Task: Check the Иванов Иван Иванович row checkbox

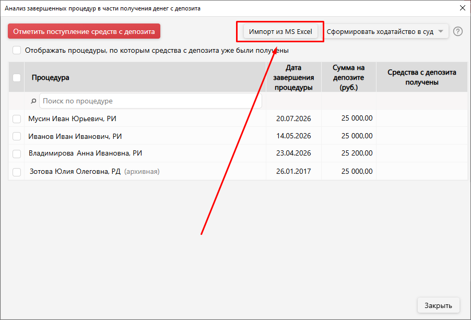Action: tap(17, 136)
